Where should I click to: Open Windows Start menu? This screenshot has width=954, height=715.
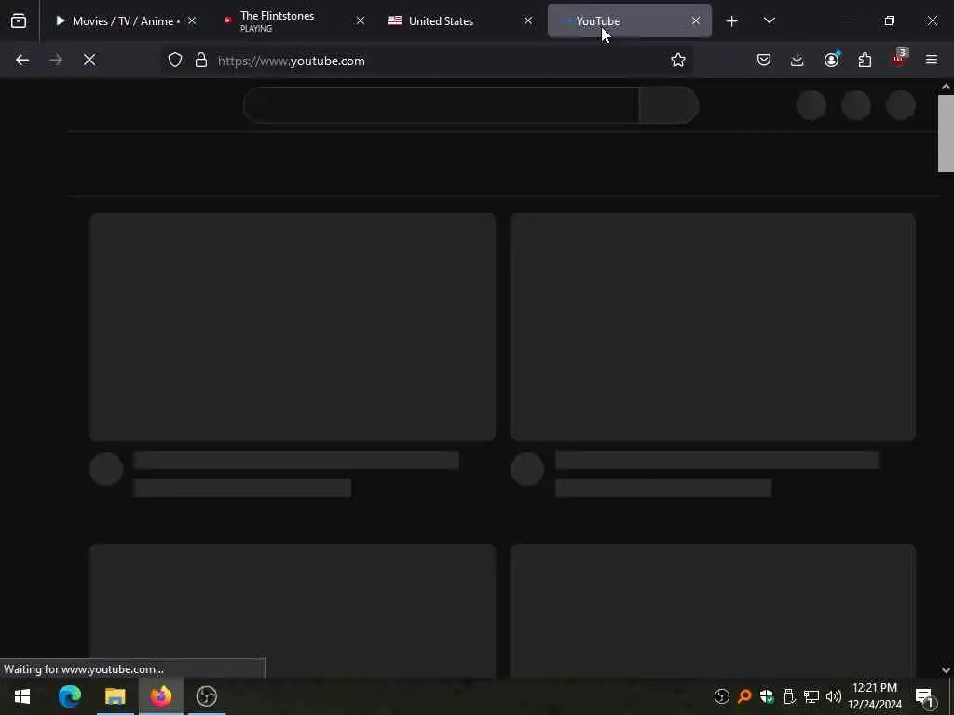click(22, 696)
